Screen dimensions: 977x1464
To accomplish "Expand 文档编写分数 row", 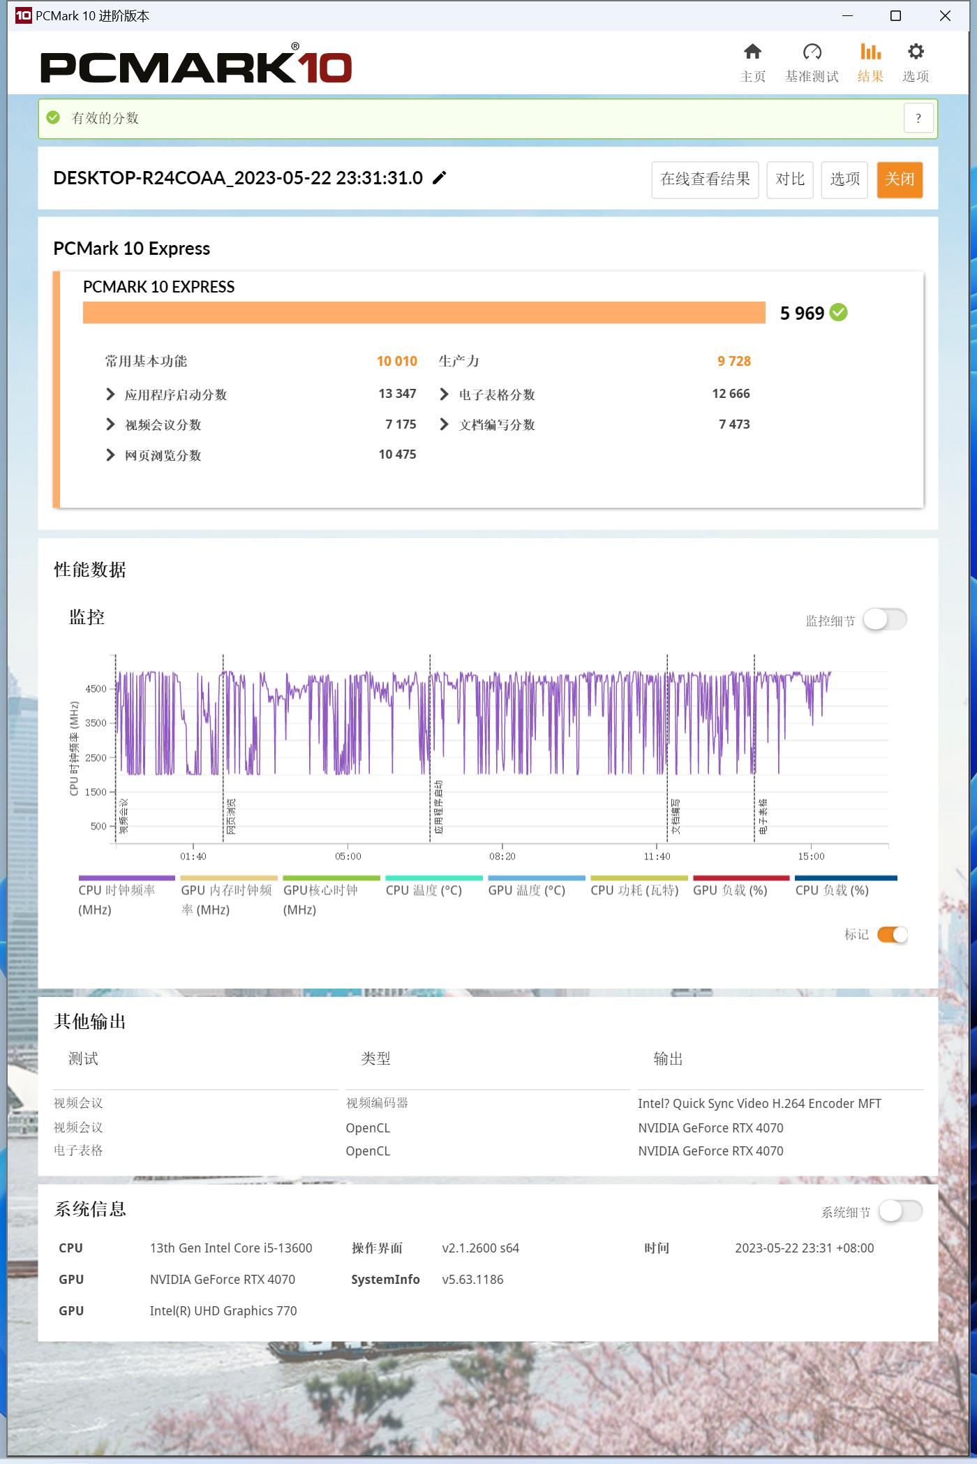I will 444,424.
